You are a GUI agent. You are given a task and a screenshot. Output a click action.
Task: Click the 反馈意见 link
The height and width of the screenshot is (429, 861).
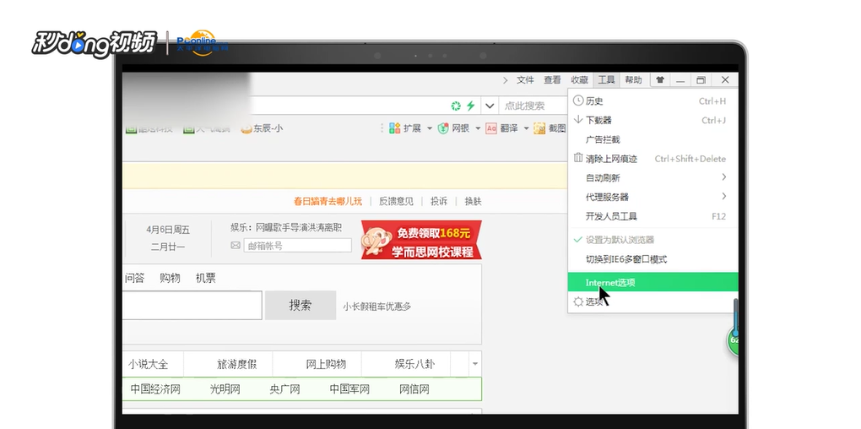(x=396, y=202)
